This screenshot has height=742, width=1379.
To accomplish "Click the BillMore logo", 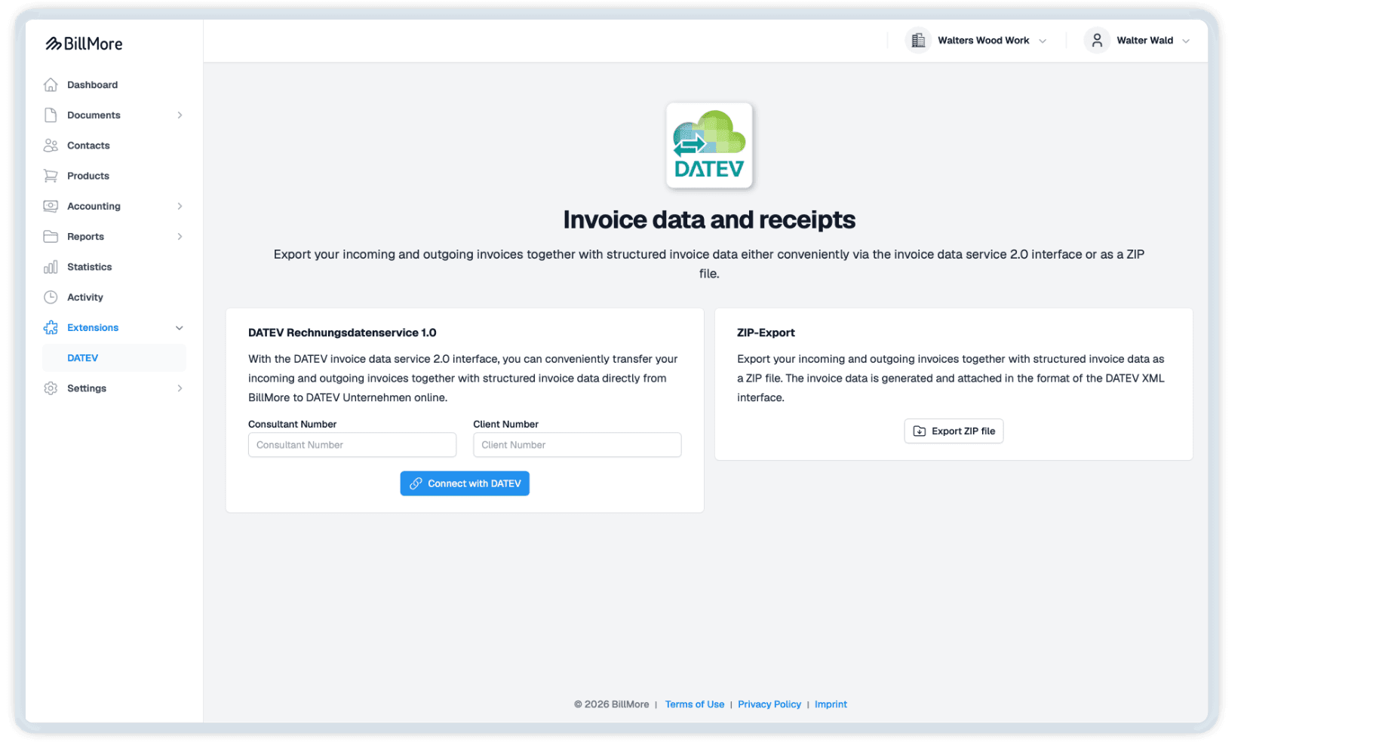I will tap(84, 44).
